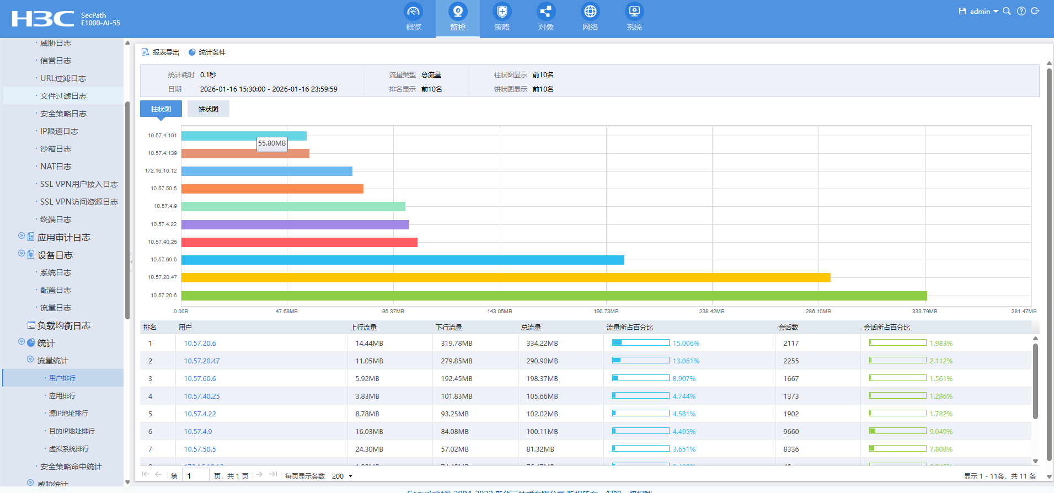Viewport: 1054px width, 493px height.
Task: Open the 概览 overview icon
Action: (x=413, y=12)
